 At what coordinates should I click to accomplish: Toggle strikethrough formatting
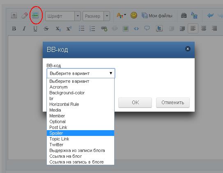46,29
